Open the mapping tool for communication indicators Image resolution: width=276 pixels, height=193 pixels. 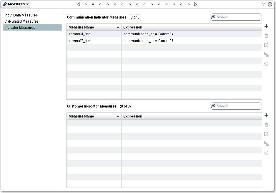click(266, 64)
